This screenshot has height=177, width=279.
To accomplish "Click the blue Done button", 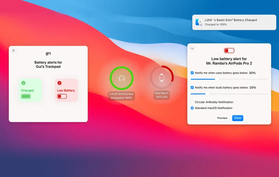I will (x=238, y=118).
